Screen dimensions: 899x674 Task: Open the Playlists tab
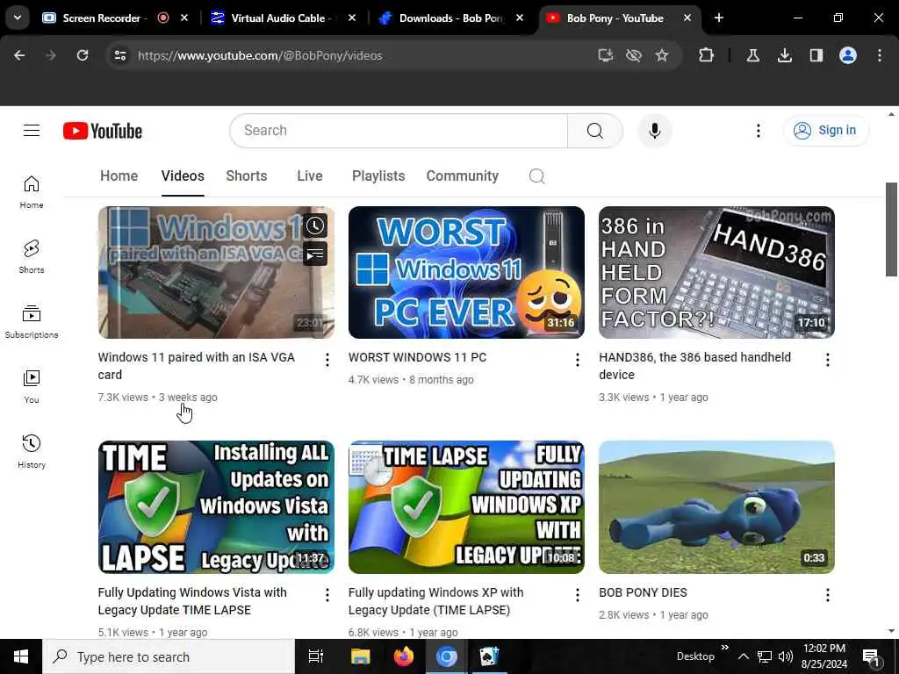pyautogui.click(x=378, y=176)
